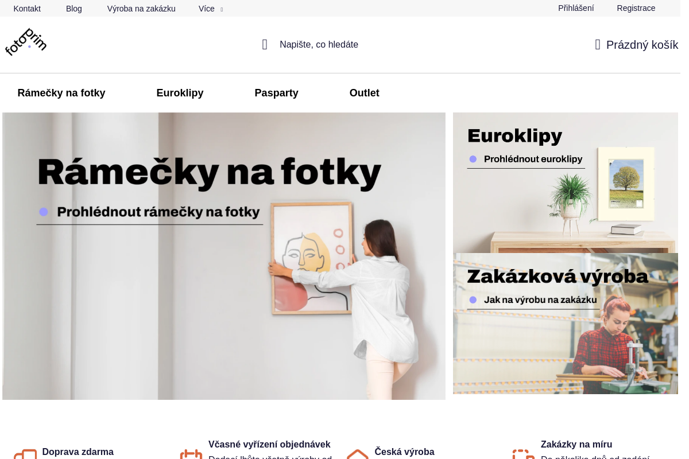The image size is (689, 459).
Task: Open the Zakázková výroba banner image
Action: (566, 324)
